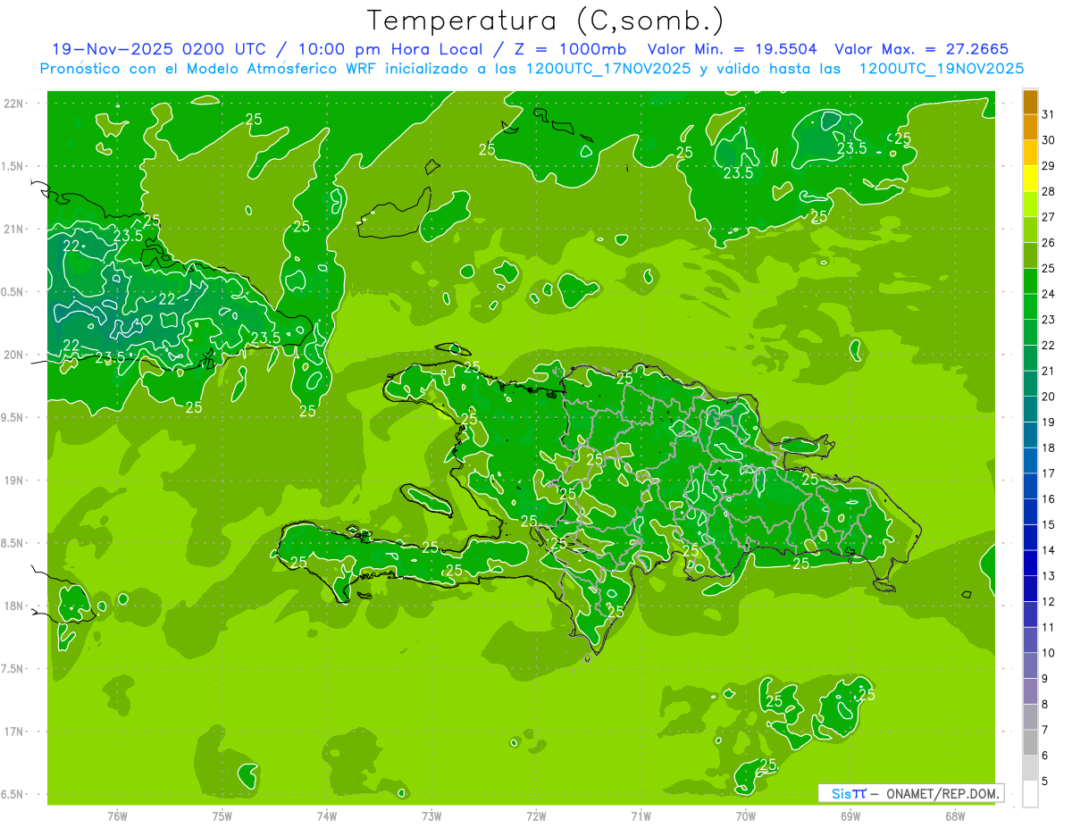
Task: Pick the dark blue swatch between 13 and 14
Action: click(x=1030, y=564)
